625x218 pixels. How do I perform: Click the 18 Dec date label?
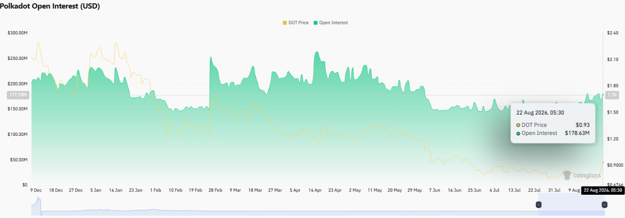56,190
